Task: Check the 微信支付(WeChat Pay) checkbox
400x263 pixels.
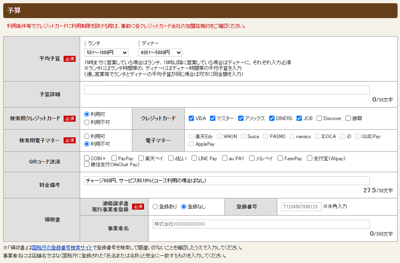Action: point(87,164)
